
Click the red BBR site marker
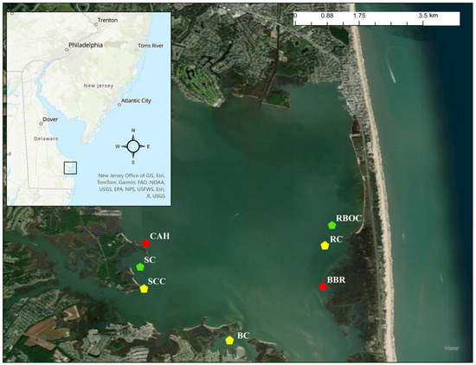pyautogui.click(x=323, y=286)
